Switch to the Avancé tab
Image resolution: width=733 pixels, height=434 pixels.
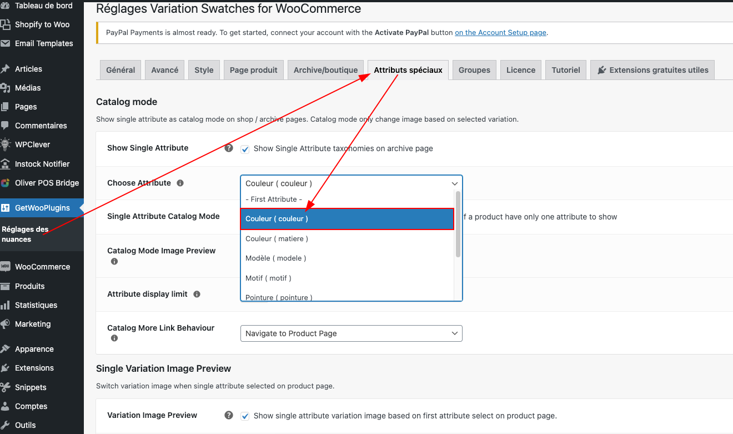coord(165,70)
